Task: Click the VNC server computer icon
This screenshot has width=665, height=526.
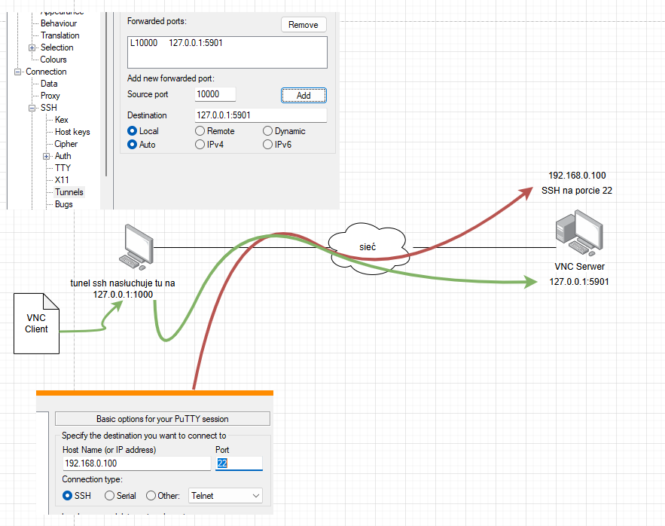Action: point(579,234)
